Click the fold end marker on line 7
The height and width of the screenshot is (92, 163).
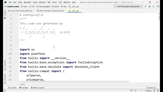pyautogui.click(x=19, y=41)
